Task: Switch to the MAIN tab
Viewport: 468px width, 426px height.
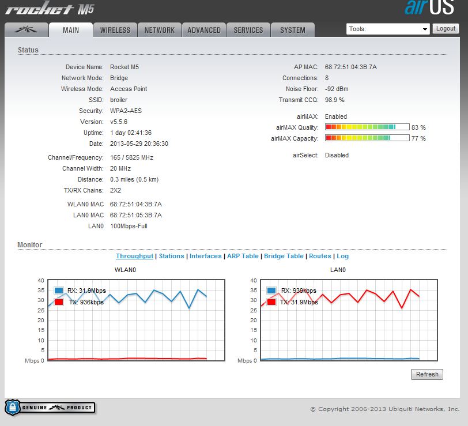Action: pyautogui.click(x=71, y=30)
